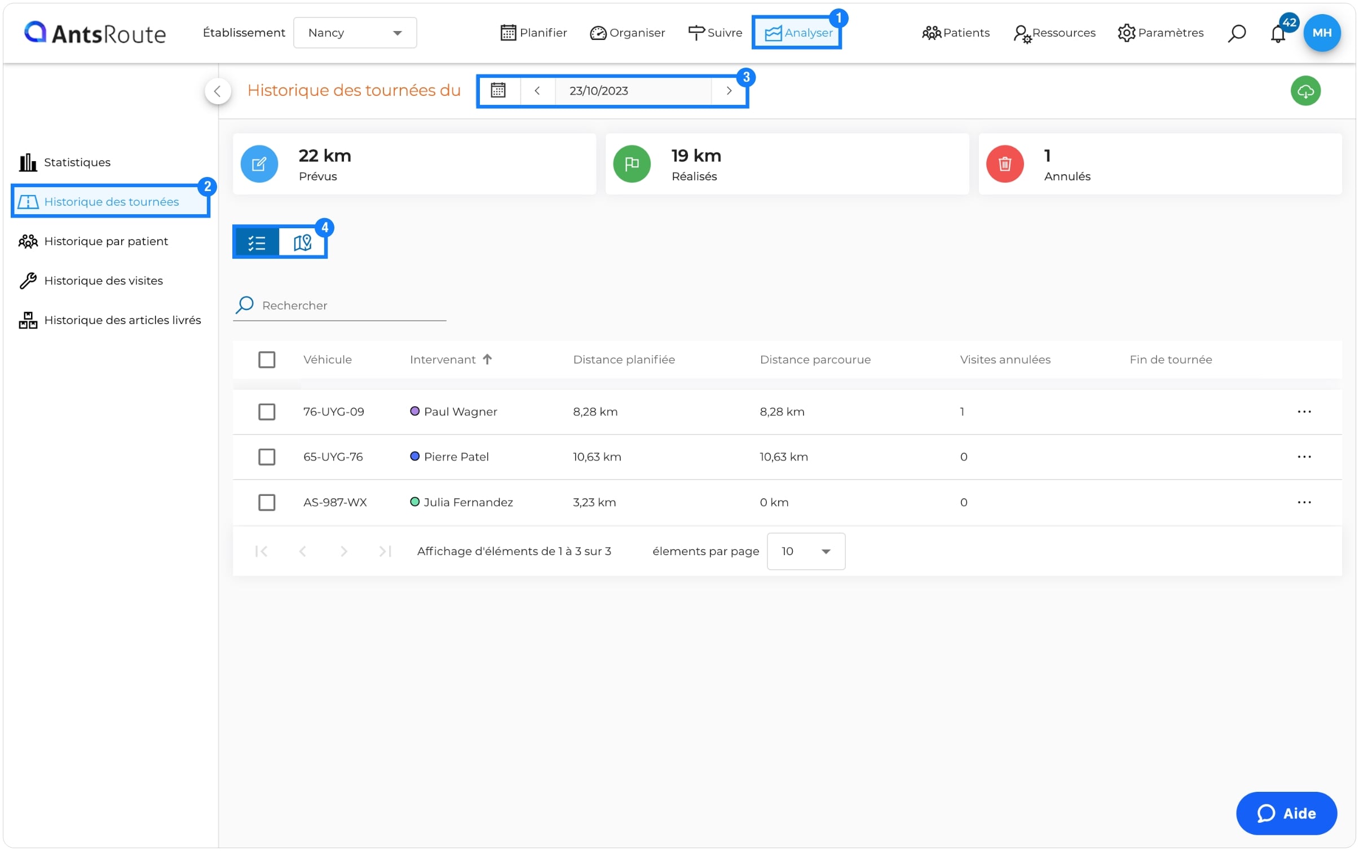Click the Intervenant ascending sort arrow
The width and height of the screenshot is (1359, 851).
pos(487,359)
